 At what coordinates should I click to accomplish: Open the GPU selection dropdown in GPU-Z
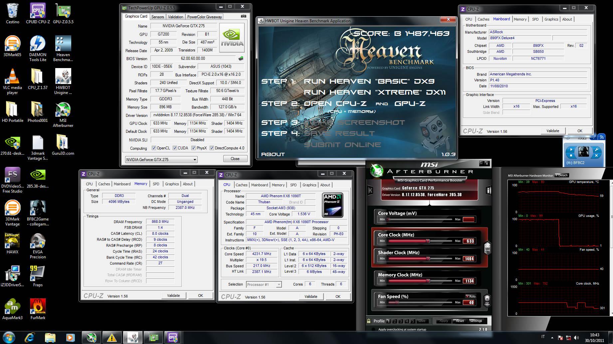[x=161, y=160]
